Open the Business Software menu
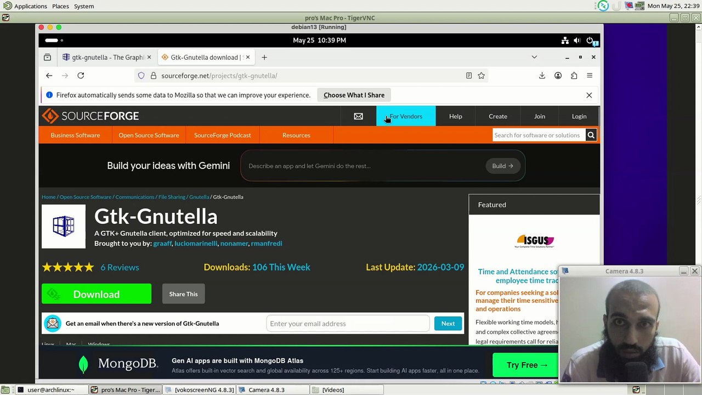Image resolution: width=702 pixels, height=395 pixels. pos(75,135)
